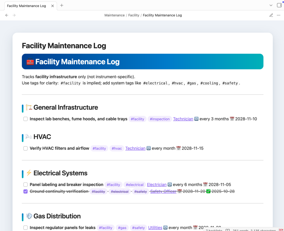The width and height of the screenshot is (284, 231).
Task: Open #inspection tag on lab benches task
Action: [160, 119]
